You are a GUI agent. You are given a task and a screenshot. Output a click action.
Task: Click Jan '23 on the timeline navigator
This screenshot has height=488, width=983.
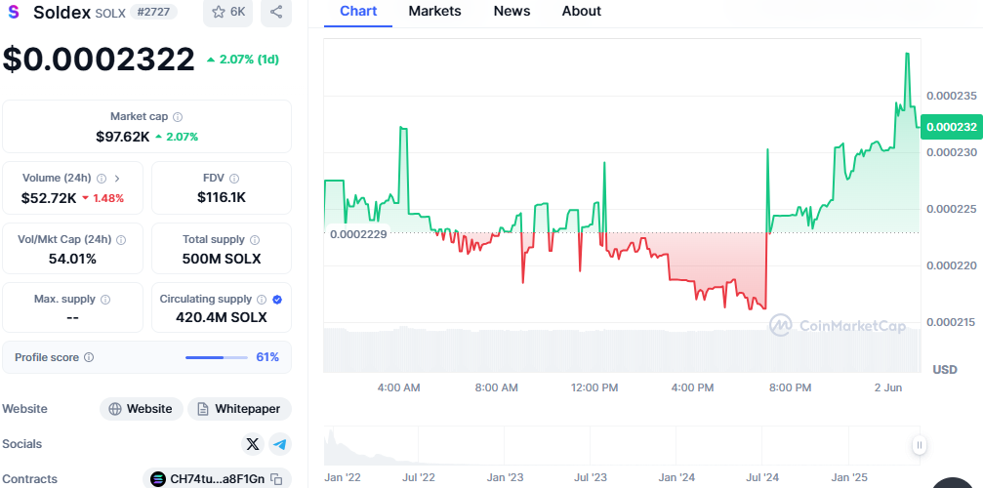(x=506, y=477)
